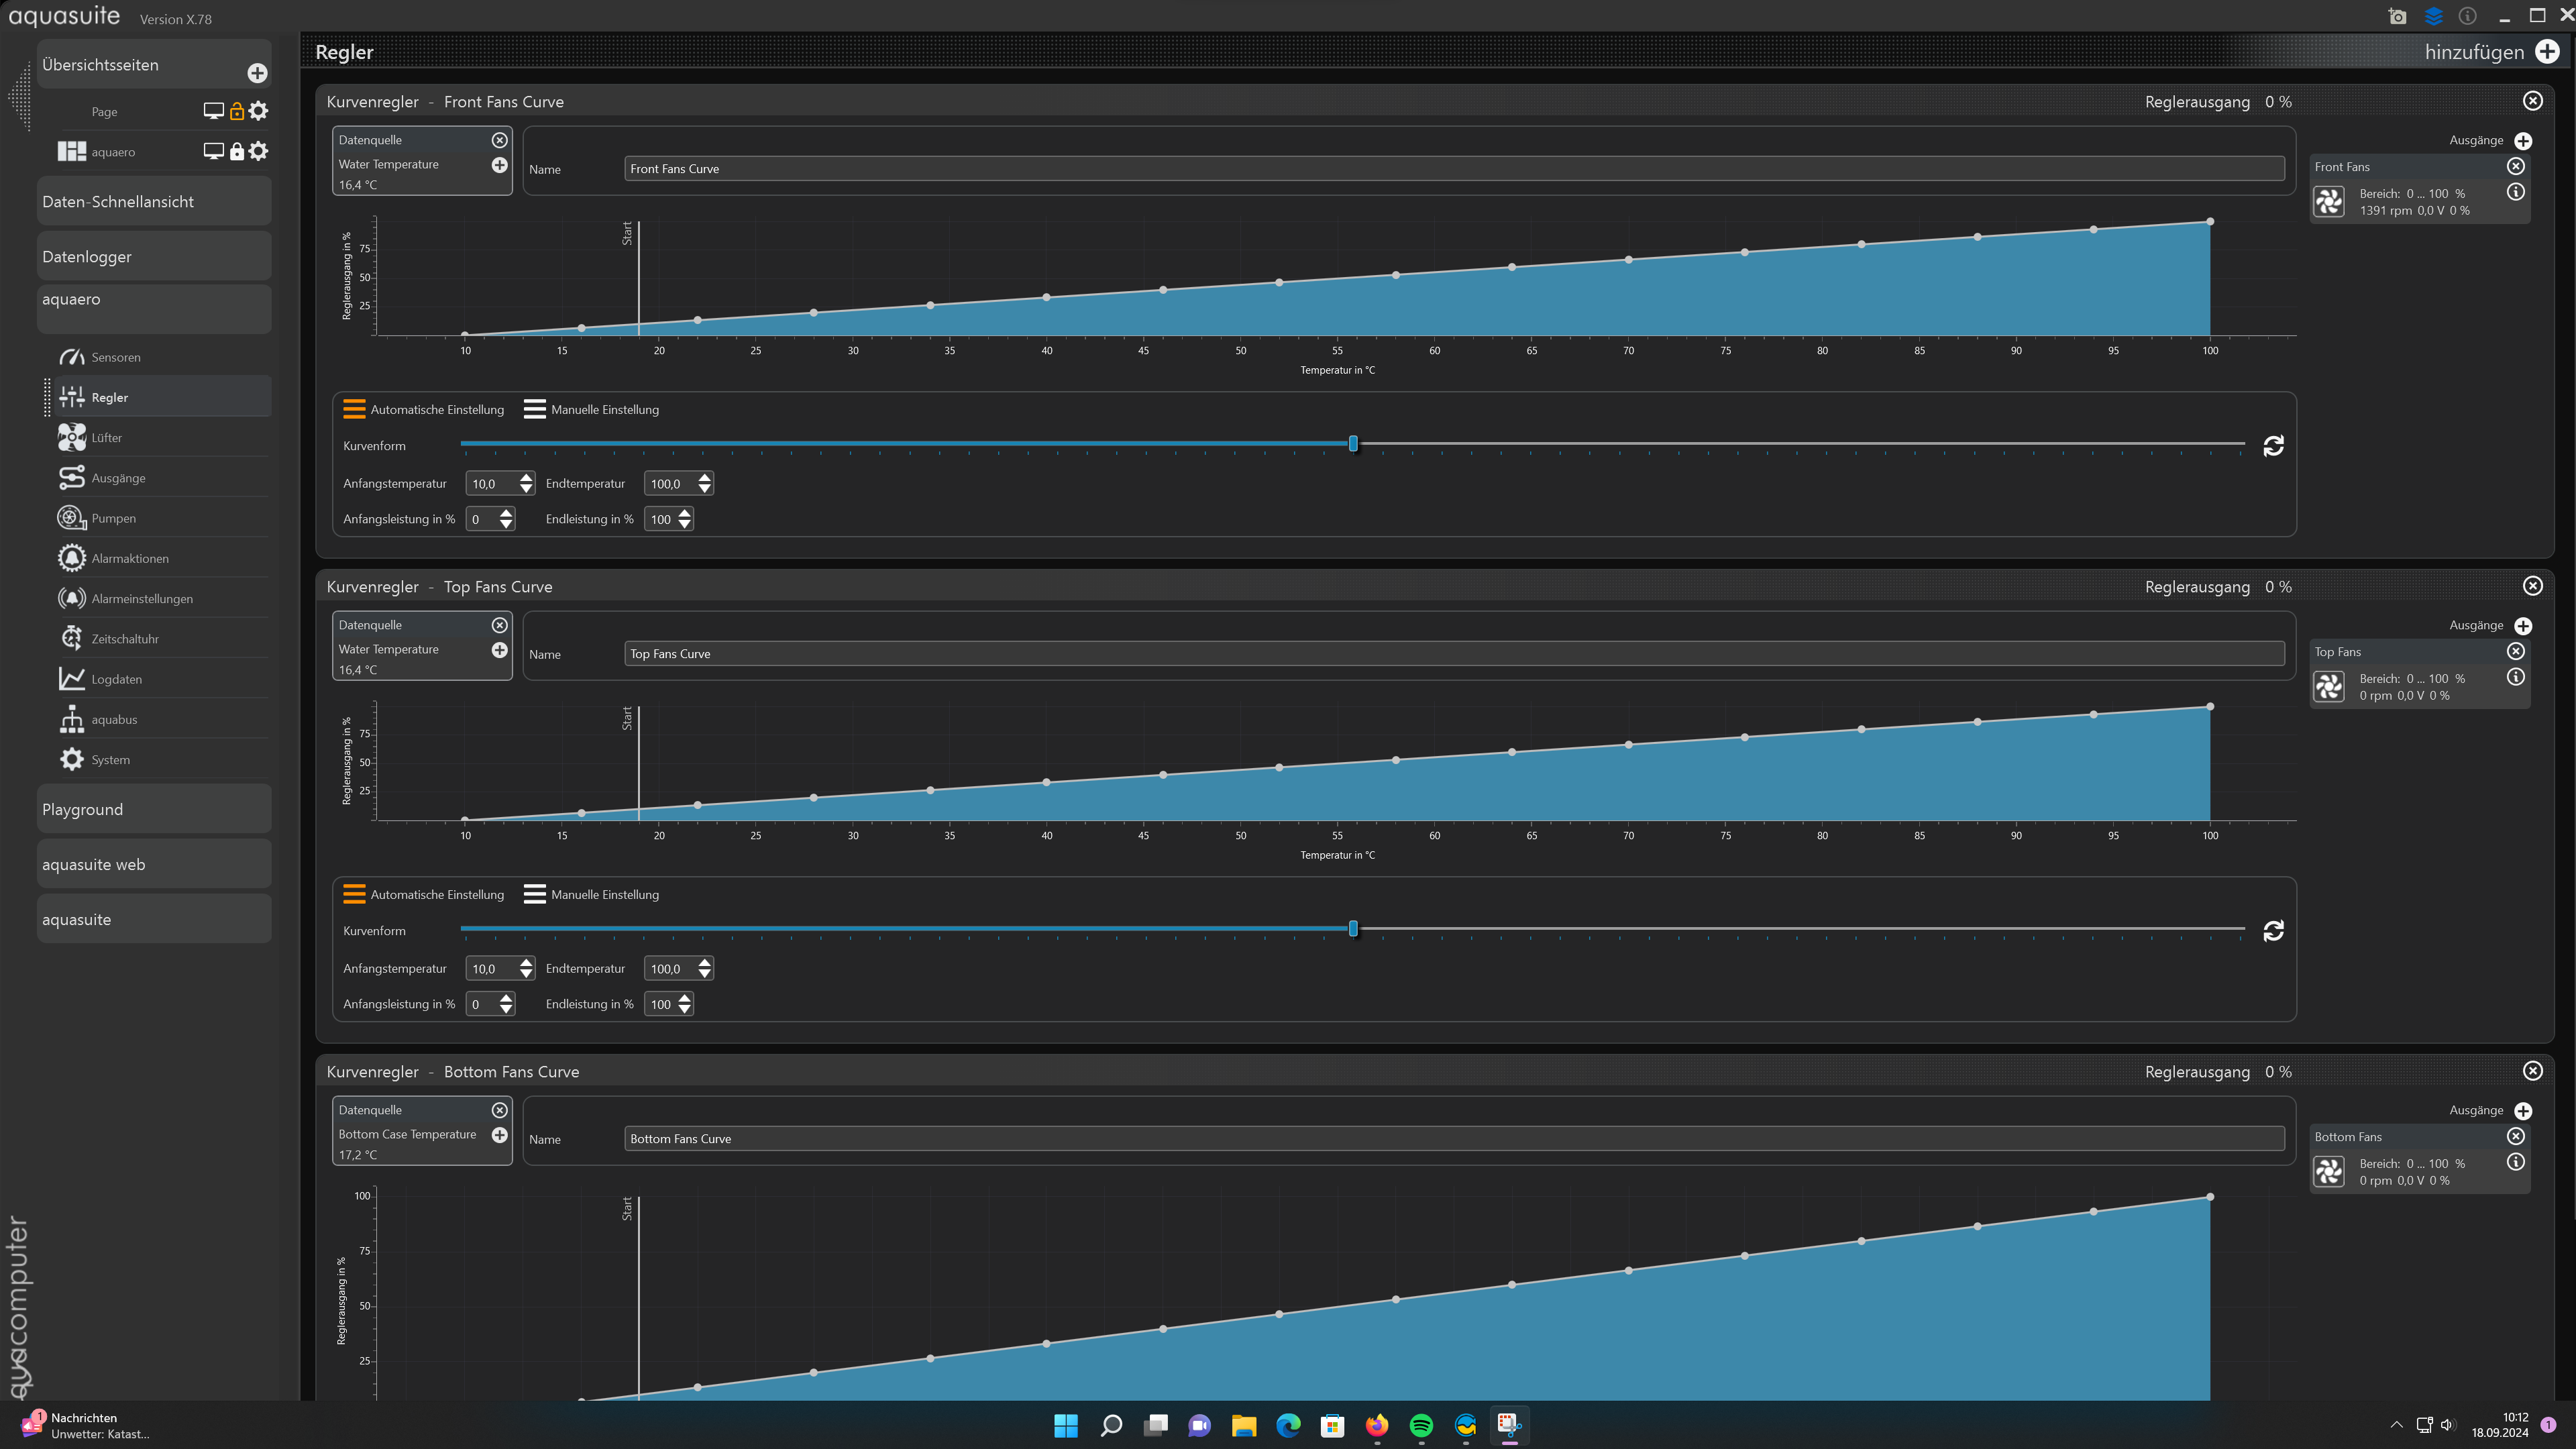Screen dimensions: 2576x1449
Task: Open the Logdaten menu entry
Action: click(x=116, y=679)
